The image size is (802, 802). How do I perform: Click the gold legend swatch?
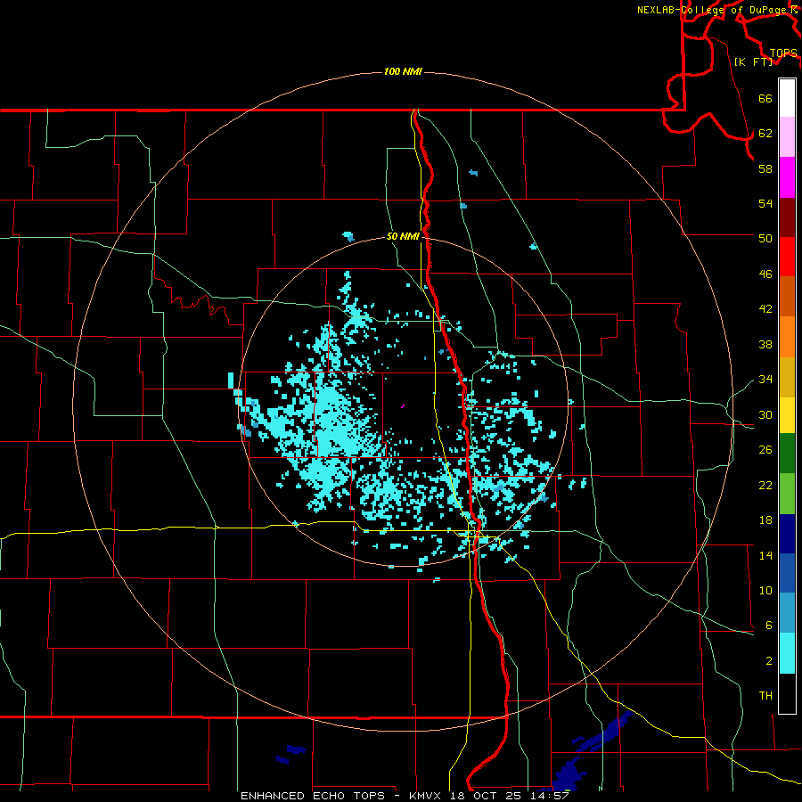(787, 376)
